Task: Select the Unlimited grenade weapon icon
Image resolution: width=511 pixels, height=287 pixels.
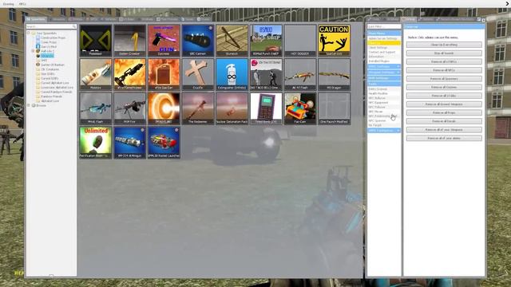Action: pyautogui.click(x=96, y=143)
